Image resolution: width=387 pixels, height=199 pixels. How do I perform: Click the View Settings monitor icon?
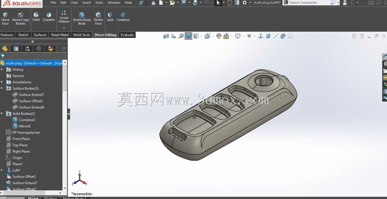tap(237, 36)
